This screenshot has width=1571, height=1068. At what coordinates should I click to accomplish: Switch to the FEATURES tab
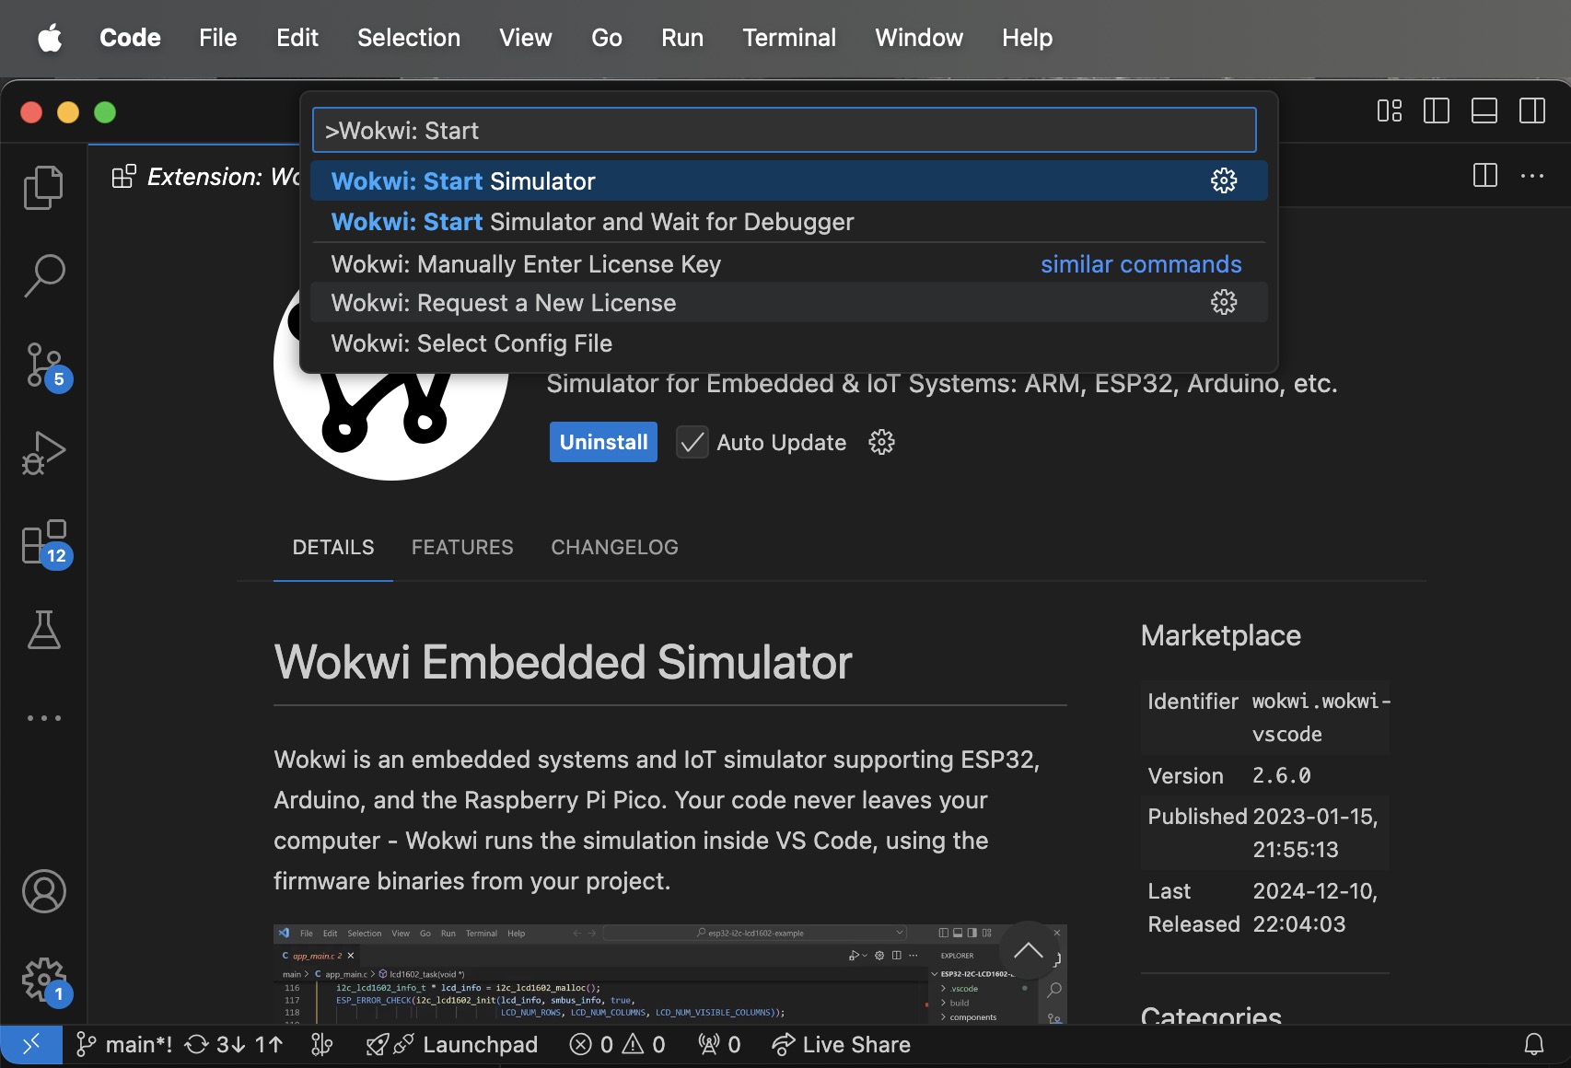coord(462,547)
